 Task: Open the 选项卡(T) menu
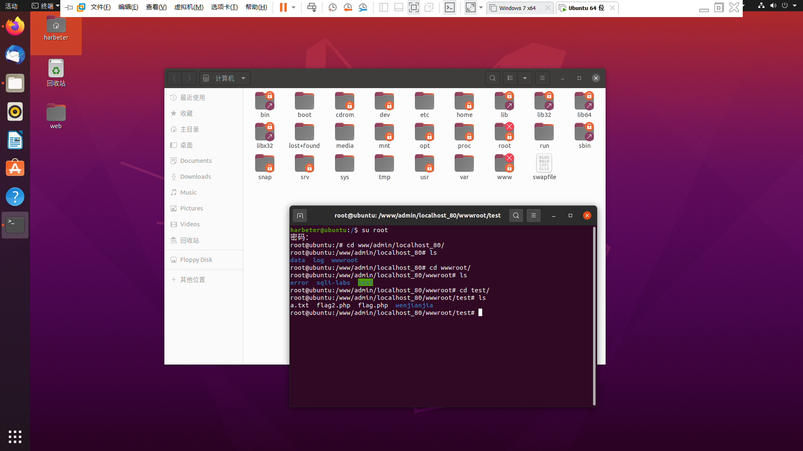pyautogui.click(x=225, y=8)
